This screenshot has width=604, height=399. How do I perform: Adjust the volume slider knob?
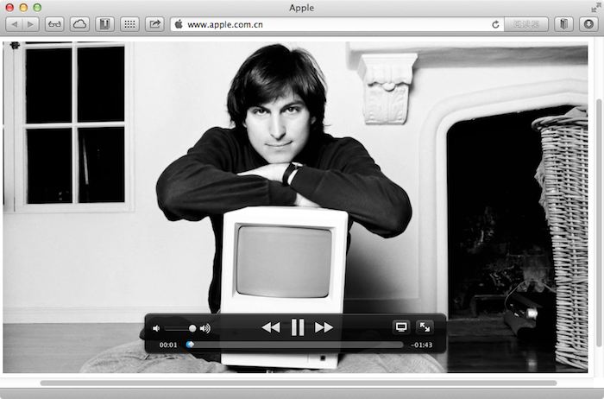click(x=192, y=328)
